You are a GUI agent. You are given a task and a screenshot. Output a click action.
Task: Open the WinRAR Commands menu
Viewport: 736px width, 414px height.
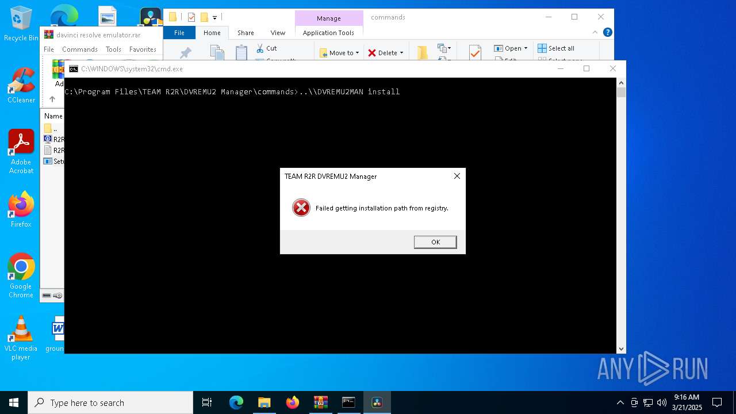coord(80,49)
